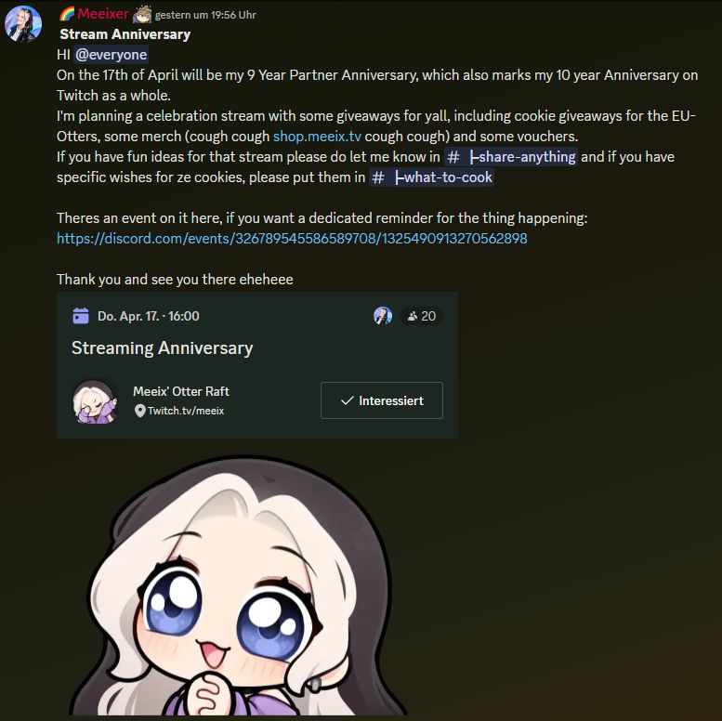Click the @everyone mention
This screenshot has height=721, width=722.
point(111,55)
